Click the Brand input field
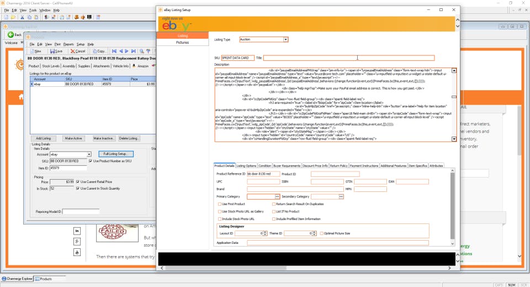The width and height of the screenshot is (530, 287). (295, 189)
